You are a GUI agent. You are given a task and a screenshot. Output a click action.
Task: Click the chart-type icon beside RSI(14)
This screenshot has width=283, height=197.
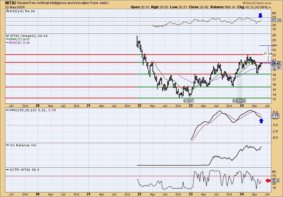[7, 11]
